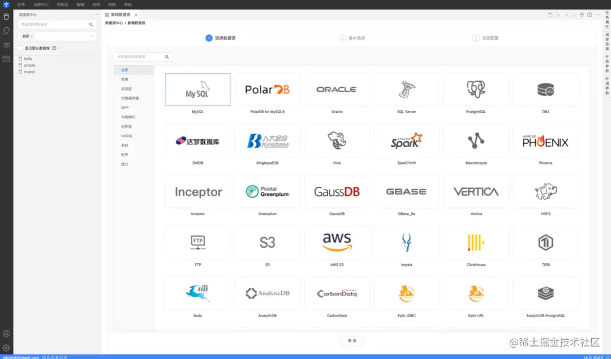Pick the DB2 data source card
The width and height of the screenshot is (611, 359).
[545, 89]
